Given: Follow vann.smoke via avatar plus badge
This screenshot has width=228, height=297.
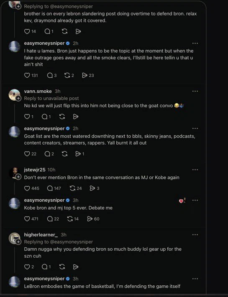Looking at the screenshot, I should click(18, 99).
